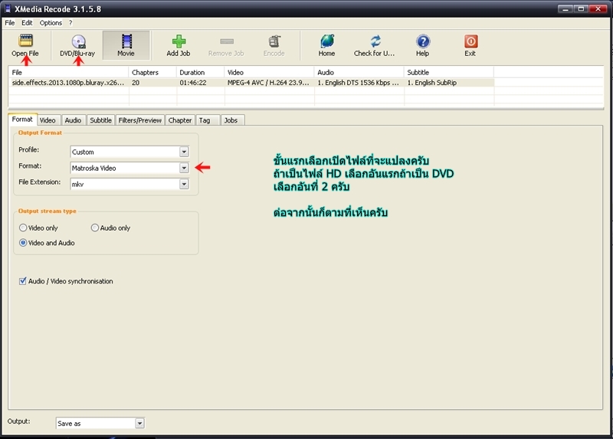Screen dimensions: 613x439
Task: Close the XMedia Recode window
Action: coord(598,8)
